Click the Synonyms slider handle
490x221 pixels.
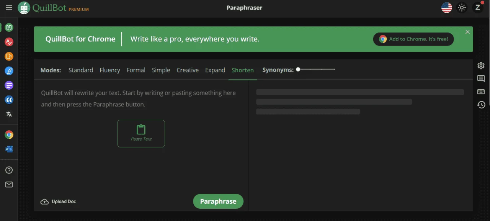298,69
